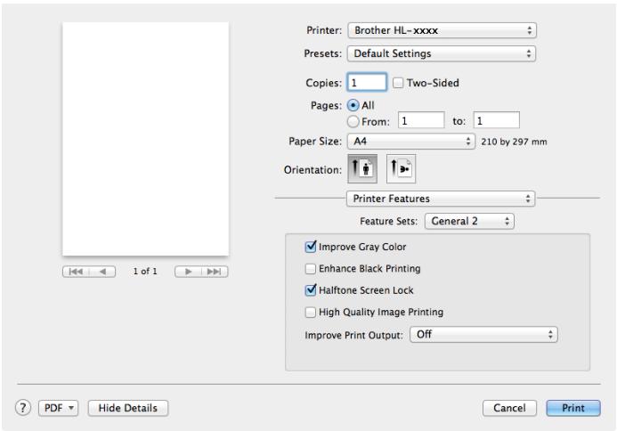Enable Enhance Black Printing

point(311,269)
